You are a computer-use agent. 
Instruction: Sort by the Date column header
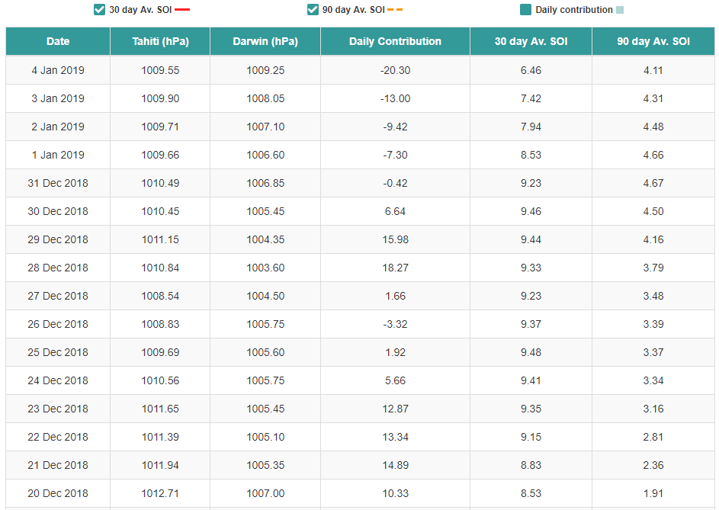[x=58, y=41]
